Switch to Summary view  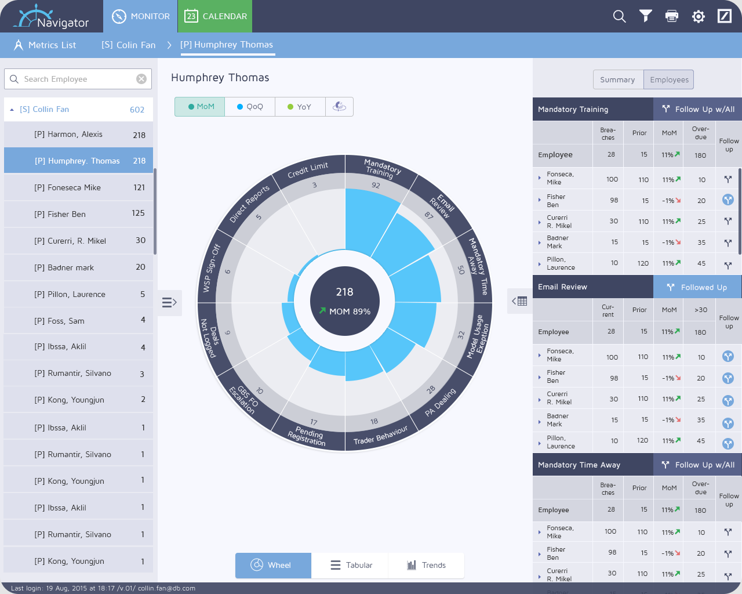click(618, 79)
